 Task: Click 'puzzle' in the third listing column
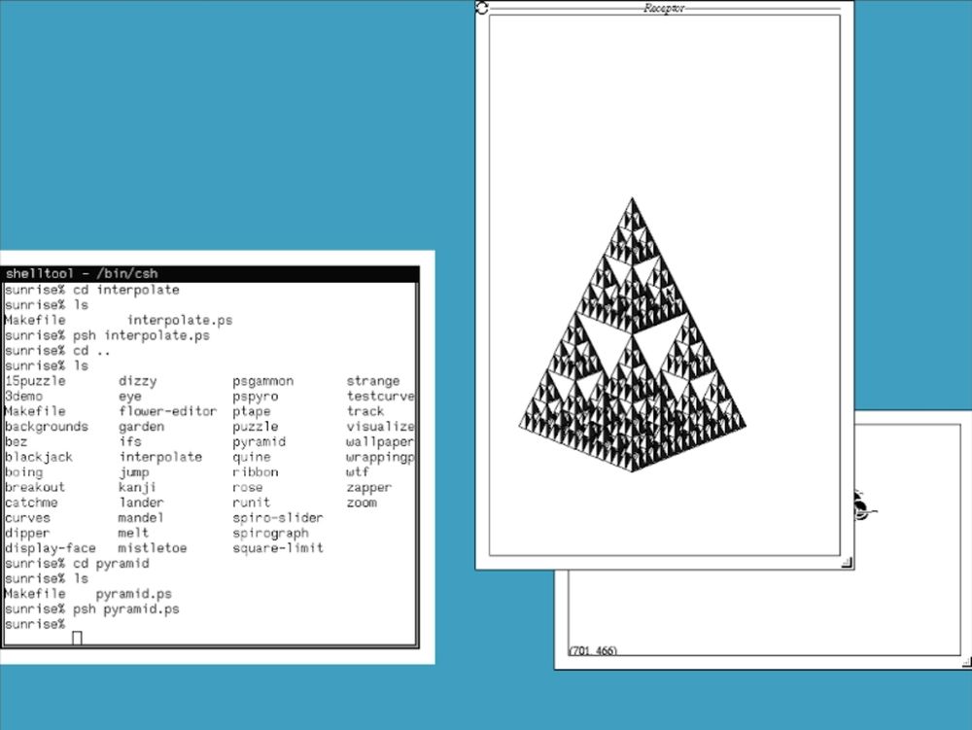[x=256, y=427]
